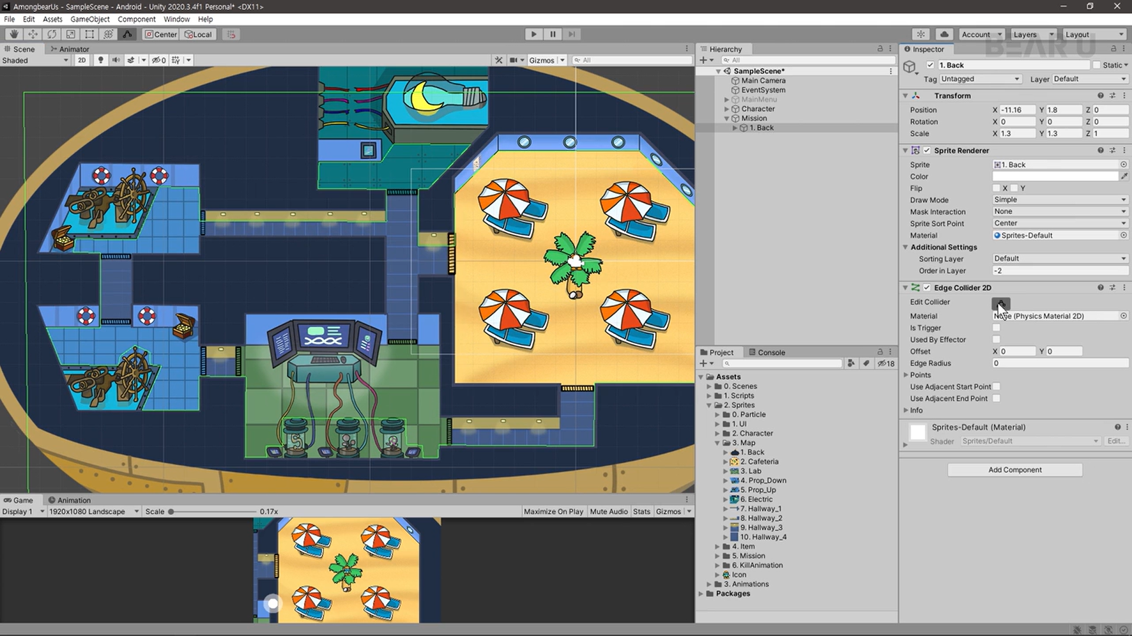
Task: Select the Move tool
Action: pos(33,34)
